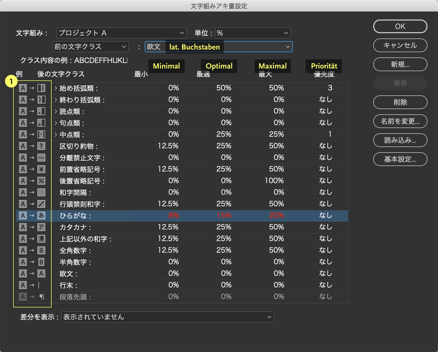Open the 単位 units dropdown
Image resolution: width=438 pixels, height=352 pixels.
(x=253, y=33)
